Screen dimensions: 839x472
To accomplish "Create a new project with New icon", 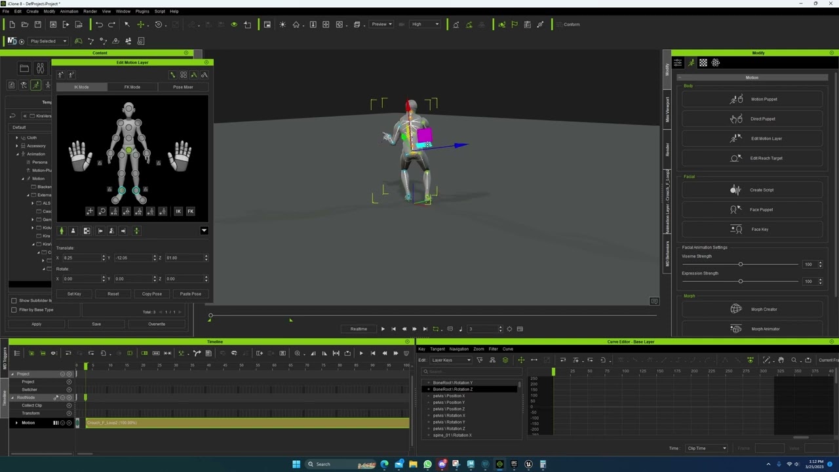I will (12, 24).
